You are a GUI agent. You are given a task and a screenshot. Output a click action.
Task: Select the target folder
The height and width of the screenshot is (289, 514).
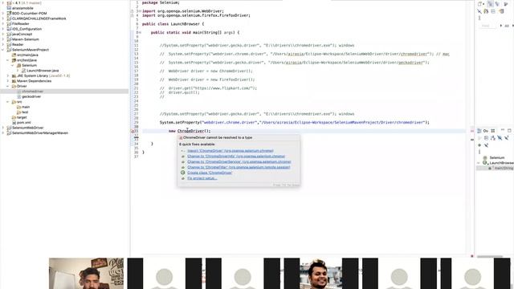[22, 117]
